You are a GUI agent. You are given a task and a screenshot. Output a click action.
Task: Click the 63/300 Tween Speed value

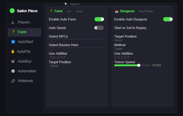pos(156,65)
